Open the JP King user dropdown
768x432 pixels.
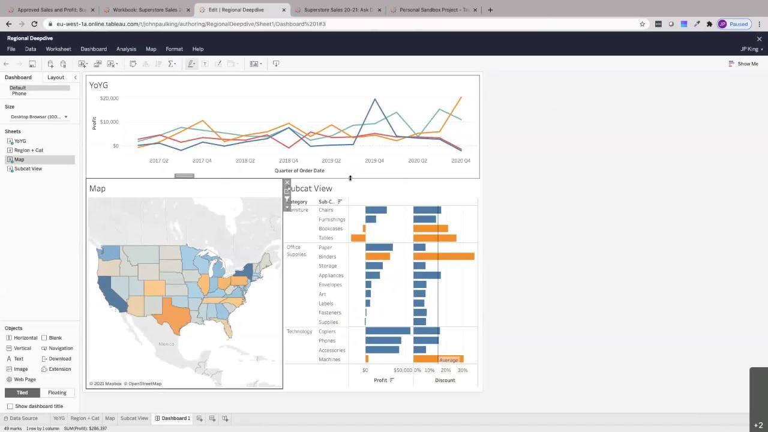pyautogui.click(x=751, y=49)
